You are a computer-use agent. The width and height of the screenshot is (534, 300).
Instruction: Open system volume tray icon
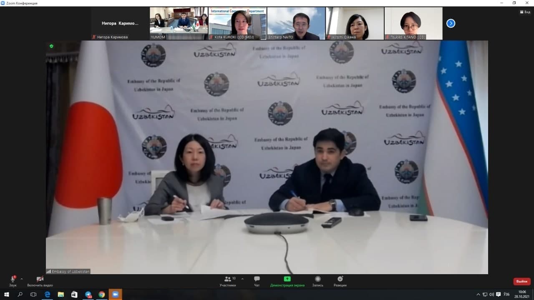(491, 295)
